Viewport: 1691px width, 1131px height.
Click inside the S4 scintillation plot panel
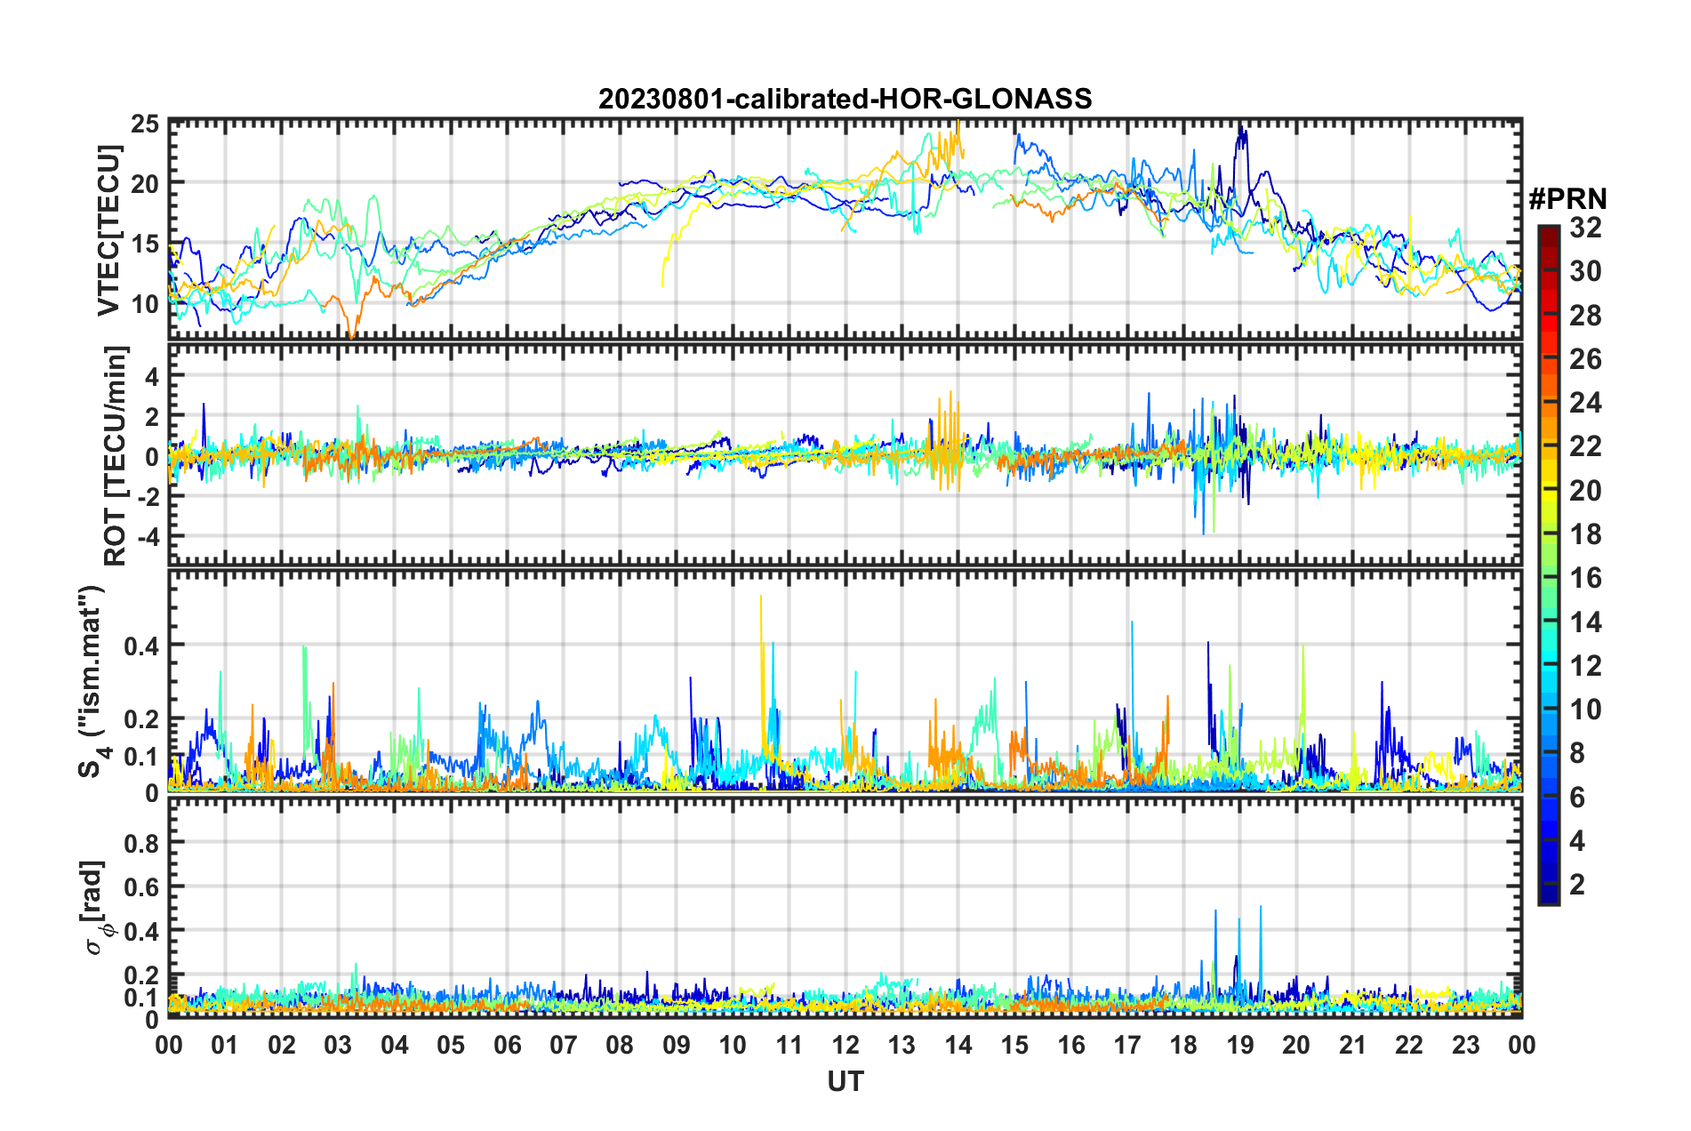[845, 681]
